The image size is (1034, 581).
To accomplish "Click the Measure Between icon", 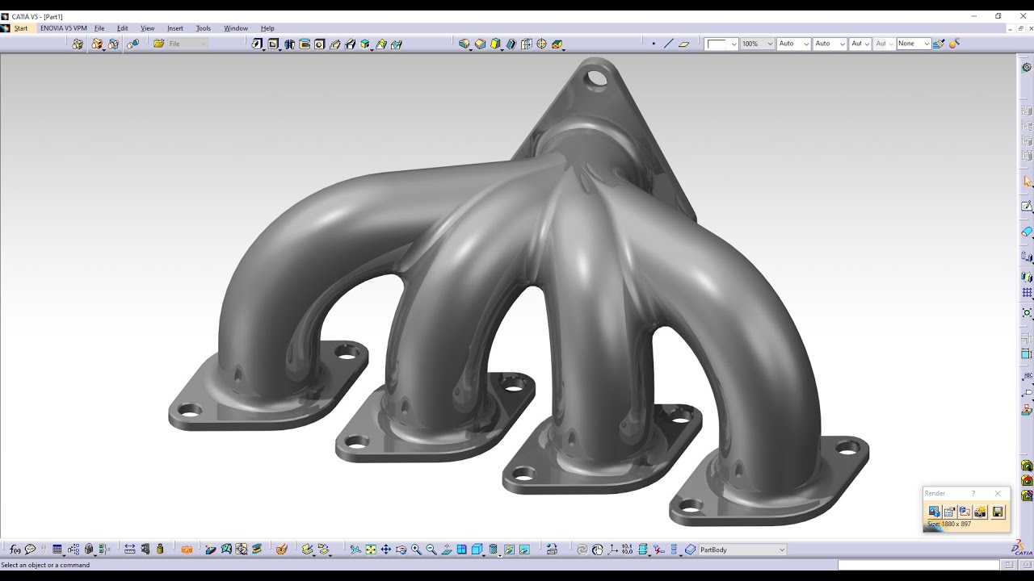I will coord(129,550).
